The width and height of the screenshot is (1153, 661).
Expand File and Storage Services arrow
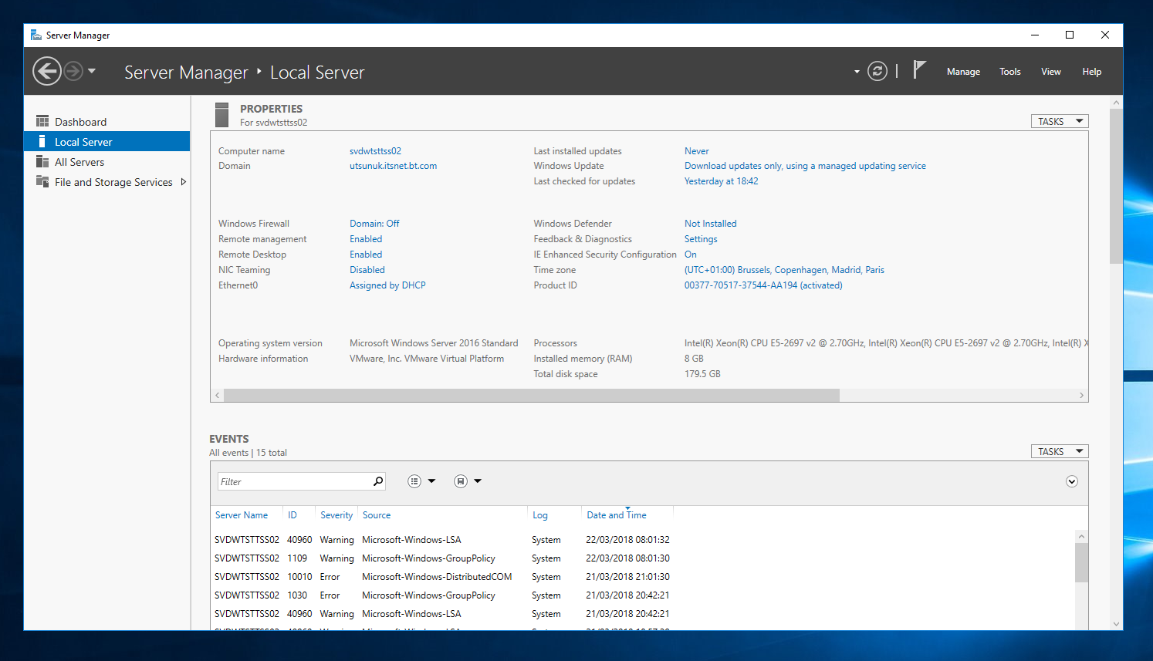(184, 182)
